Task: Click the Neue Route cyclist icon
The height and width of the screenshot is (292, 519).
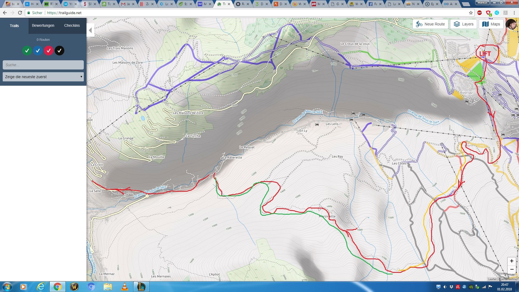Action: (419, 24)
